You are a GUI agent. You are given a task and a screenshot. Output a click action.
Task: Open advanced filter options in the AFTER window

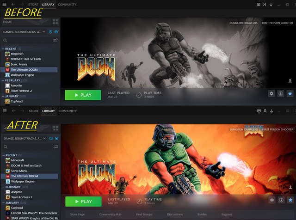point(55,147)
